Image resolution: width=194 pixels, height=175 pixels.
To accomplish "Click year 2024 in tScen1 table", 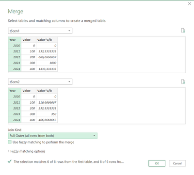I will pos(15,69).
